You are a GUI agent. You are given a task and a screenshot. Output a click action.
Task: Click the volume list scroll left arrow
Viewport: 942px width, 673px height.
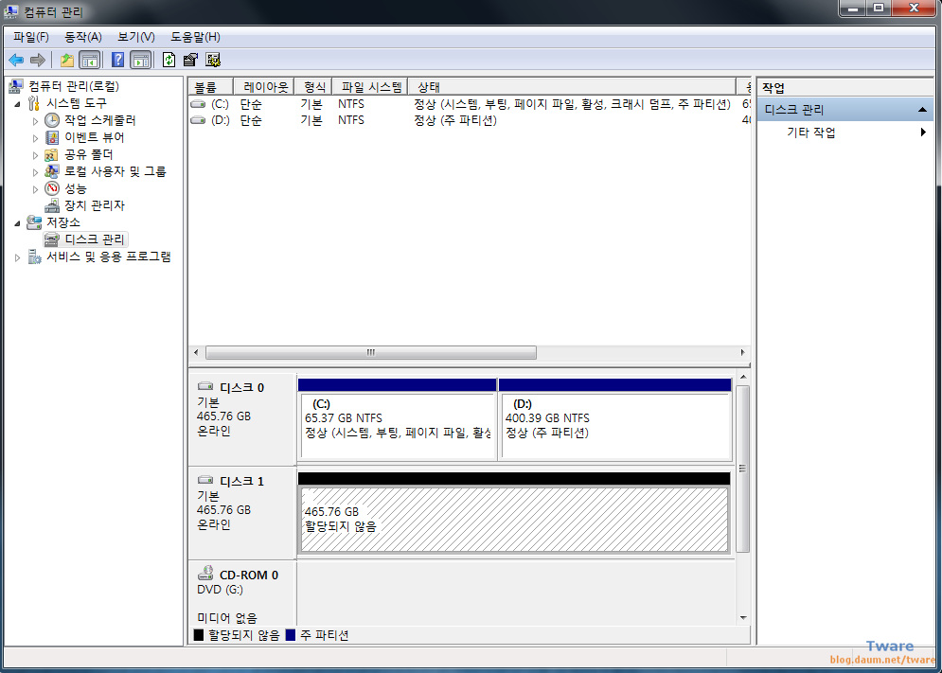196,353
